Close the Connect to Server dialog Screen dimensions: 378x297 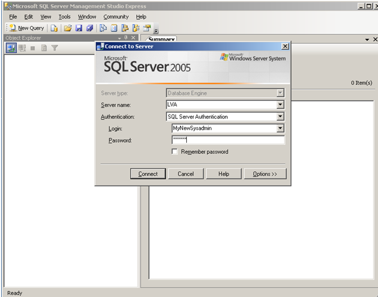285,46
